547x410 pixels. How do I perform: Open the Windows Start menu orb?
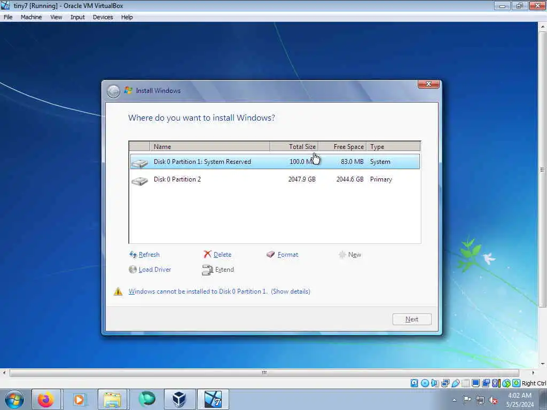click(x=14, y=399)
